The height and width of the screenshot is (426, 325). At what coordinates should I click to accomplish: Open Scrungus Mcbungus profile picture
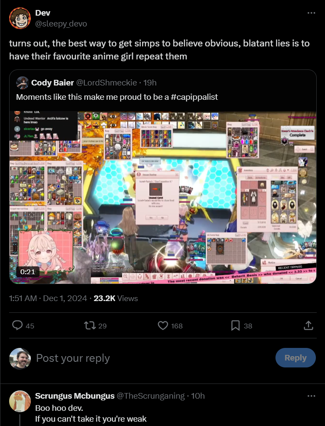tap(20, 401)
